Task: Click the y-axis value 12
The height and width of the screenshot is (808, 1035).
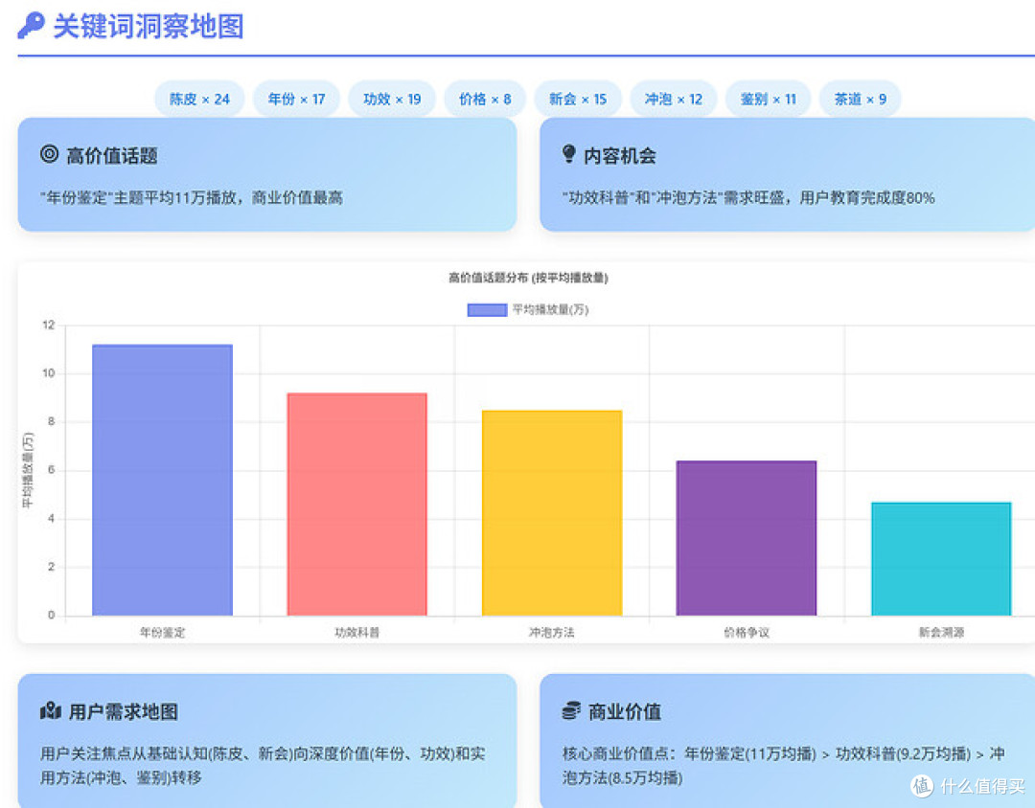Action: tap(49, 325)
